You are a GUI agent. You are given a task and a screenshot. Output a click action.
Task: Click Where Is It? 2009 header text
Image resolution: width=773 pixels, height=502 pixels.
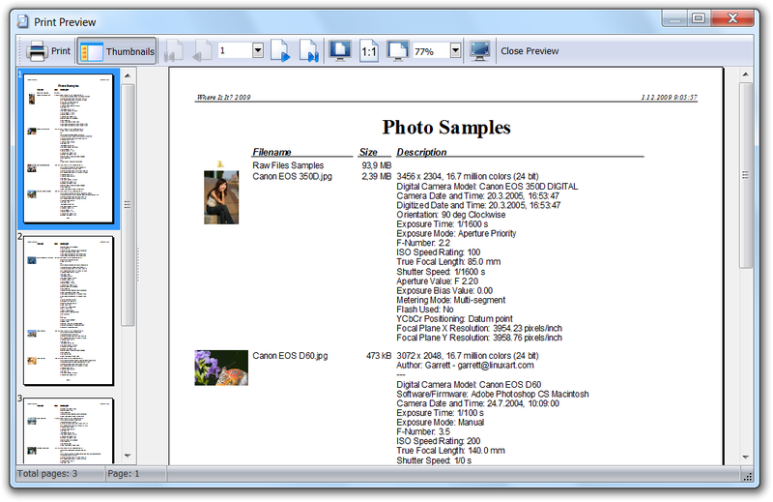pyautogui.click(x=223, y=98)
